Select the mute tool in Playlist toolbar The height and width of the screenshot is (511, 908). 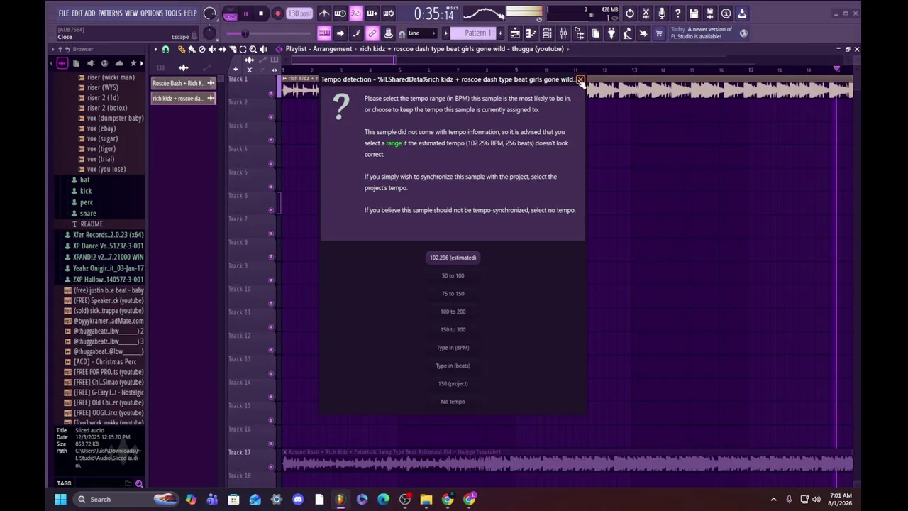pyautogui.click(x=212, y=49)
